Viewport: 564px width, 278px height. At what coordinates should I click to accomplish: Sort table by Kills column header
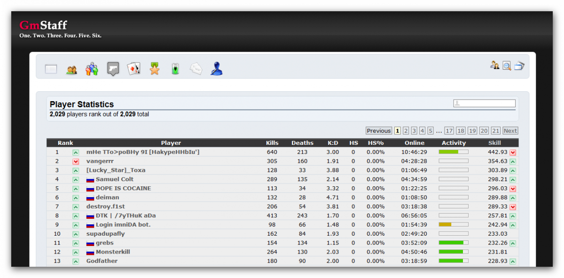click(x=272, y=143)
